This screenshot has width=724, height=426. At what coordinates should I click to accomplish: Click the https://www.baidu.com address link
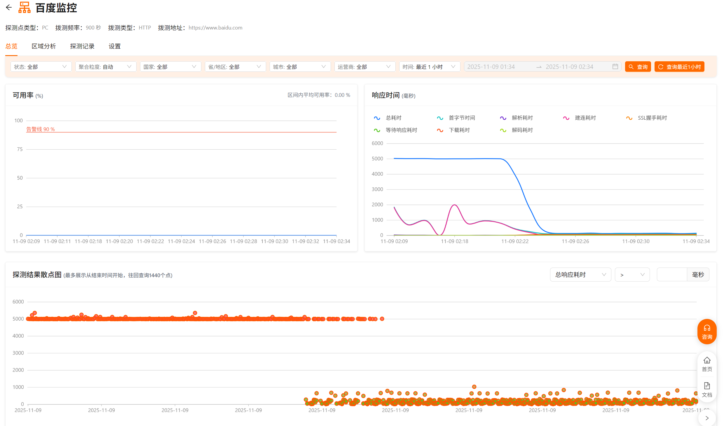point(215,28)
